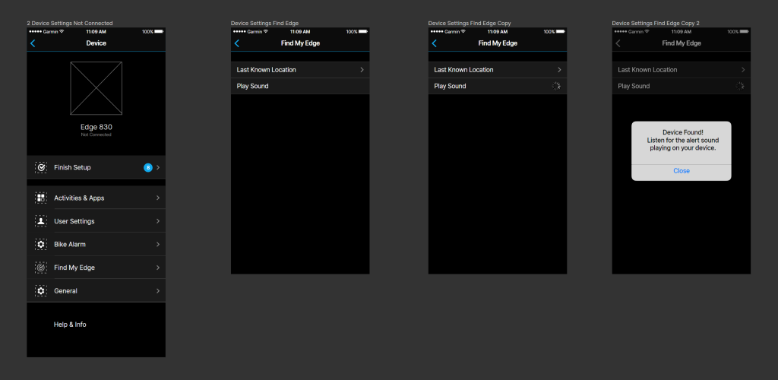
Task: Select the Activities & Apps menu row
Action: [96, 198]
